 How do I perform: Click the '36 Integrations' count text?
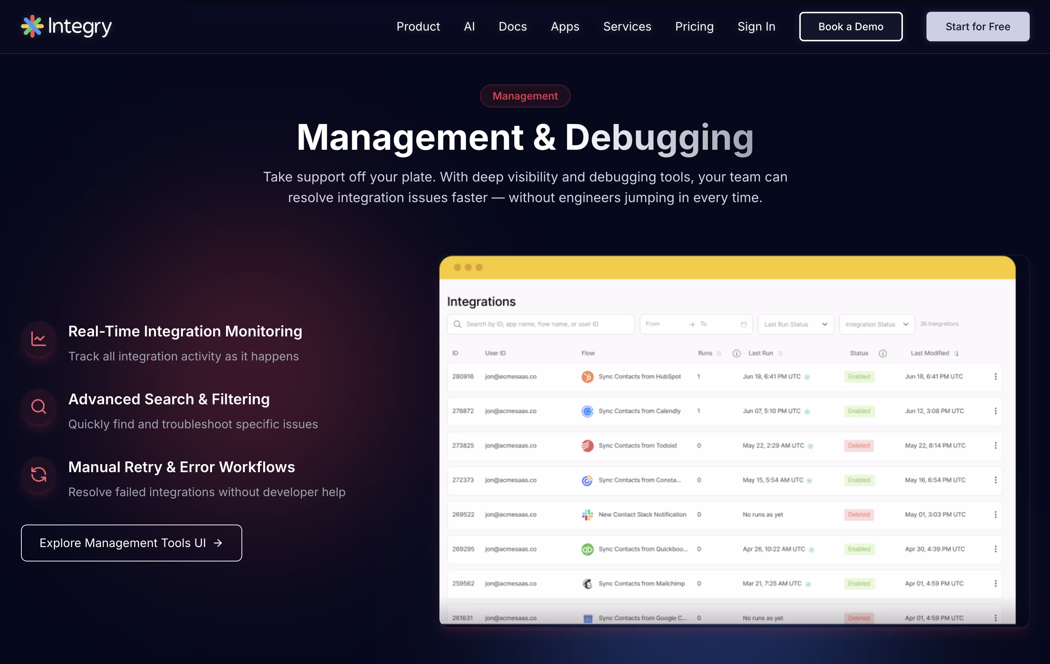click(939, 324)
